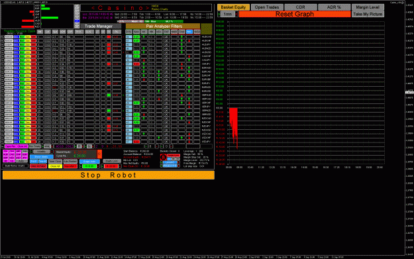Click the green Buy button in AUDCAD row
Screen dimensions: 414x259
click(22, 37)
